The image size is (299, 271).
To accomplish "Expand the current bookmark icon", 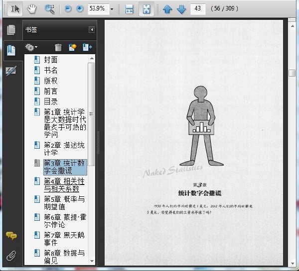I will 87,47.
